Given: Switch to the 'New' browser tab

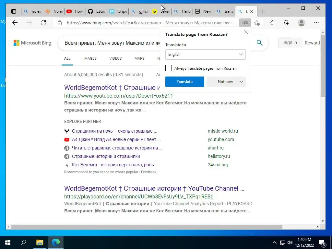Looking at the screenshot, I should click(204, 11).
